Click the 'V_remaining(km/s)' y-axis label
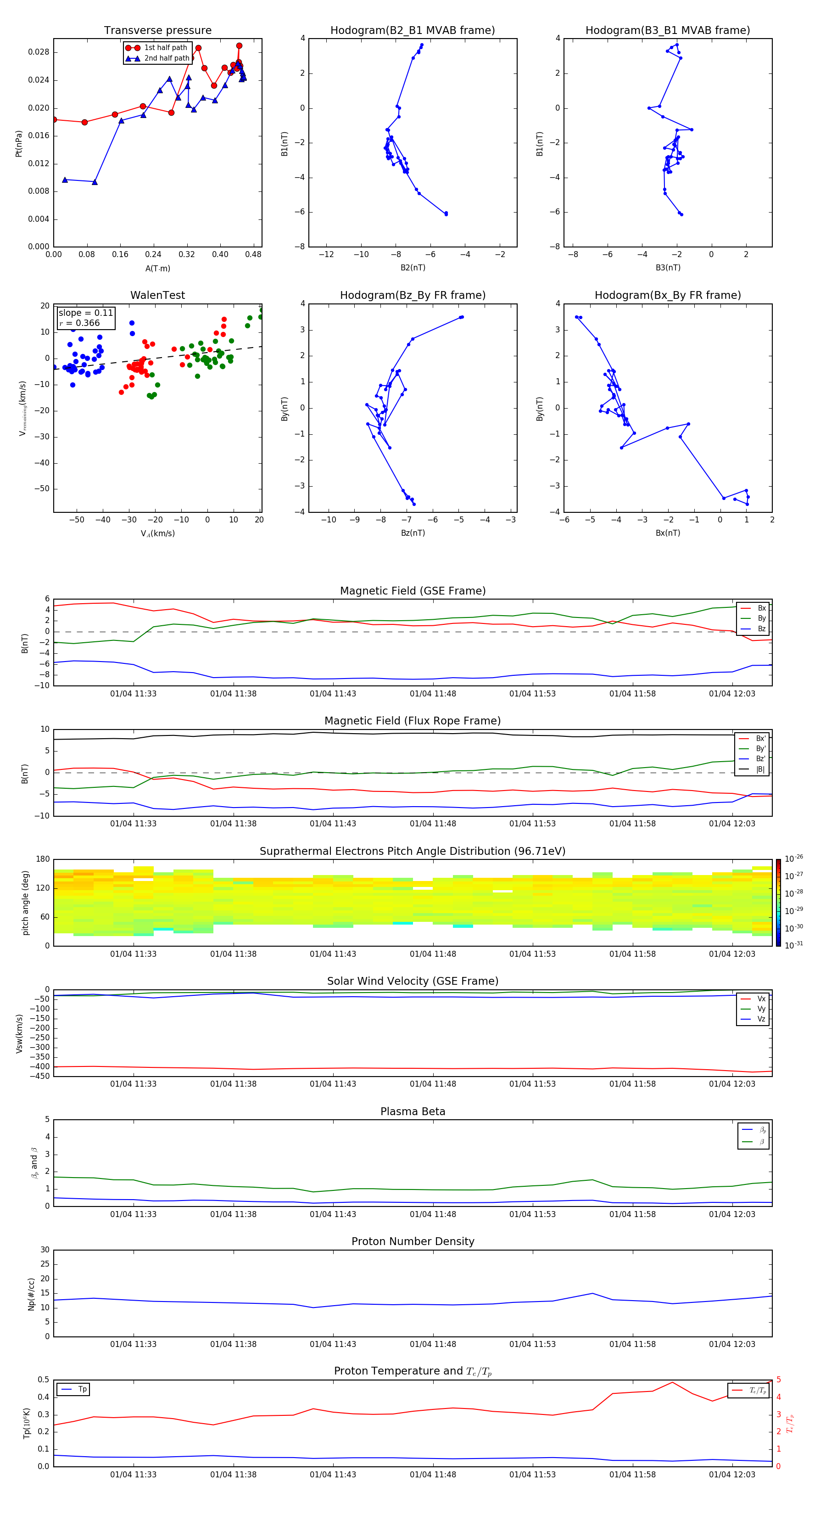Image resolution: width=826 pixels, height=1515 pixels. pyautogui.click(x=23, y=408)
